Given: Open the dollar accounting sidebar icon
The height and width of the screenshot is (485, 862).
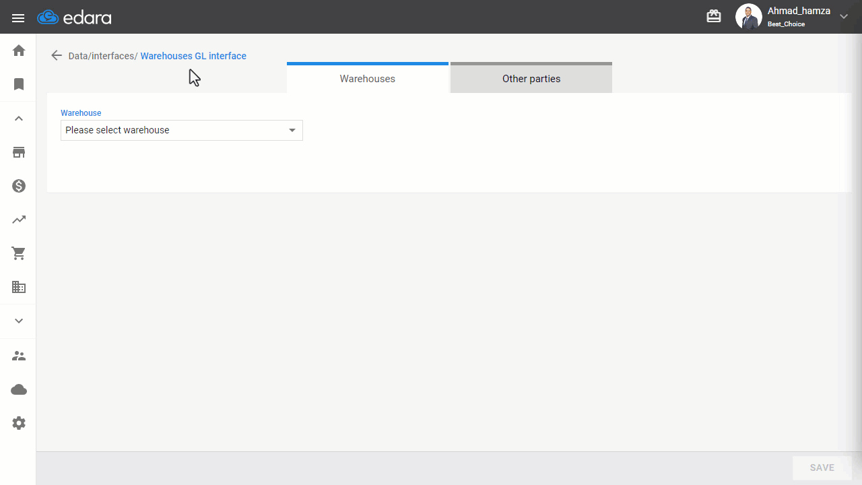Looking at the screenshot, I should pos(19,186).
